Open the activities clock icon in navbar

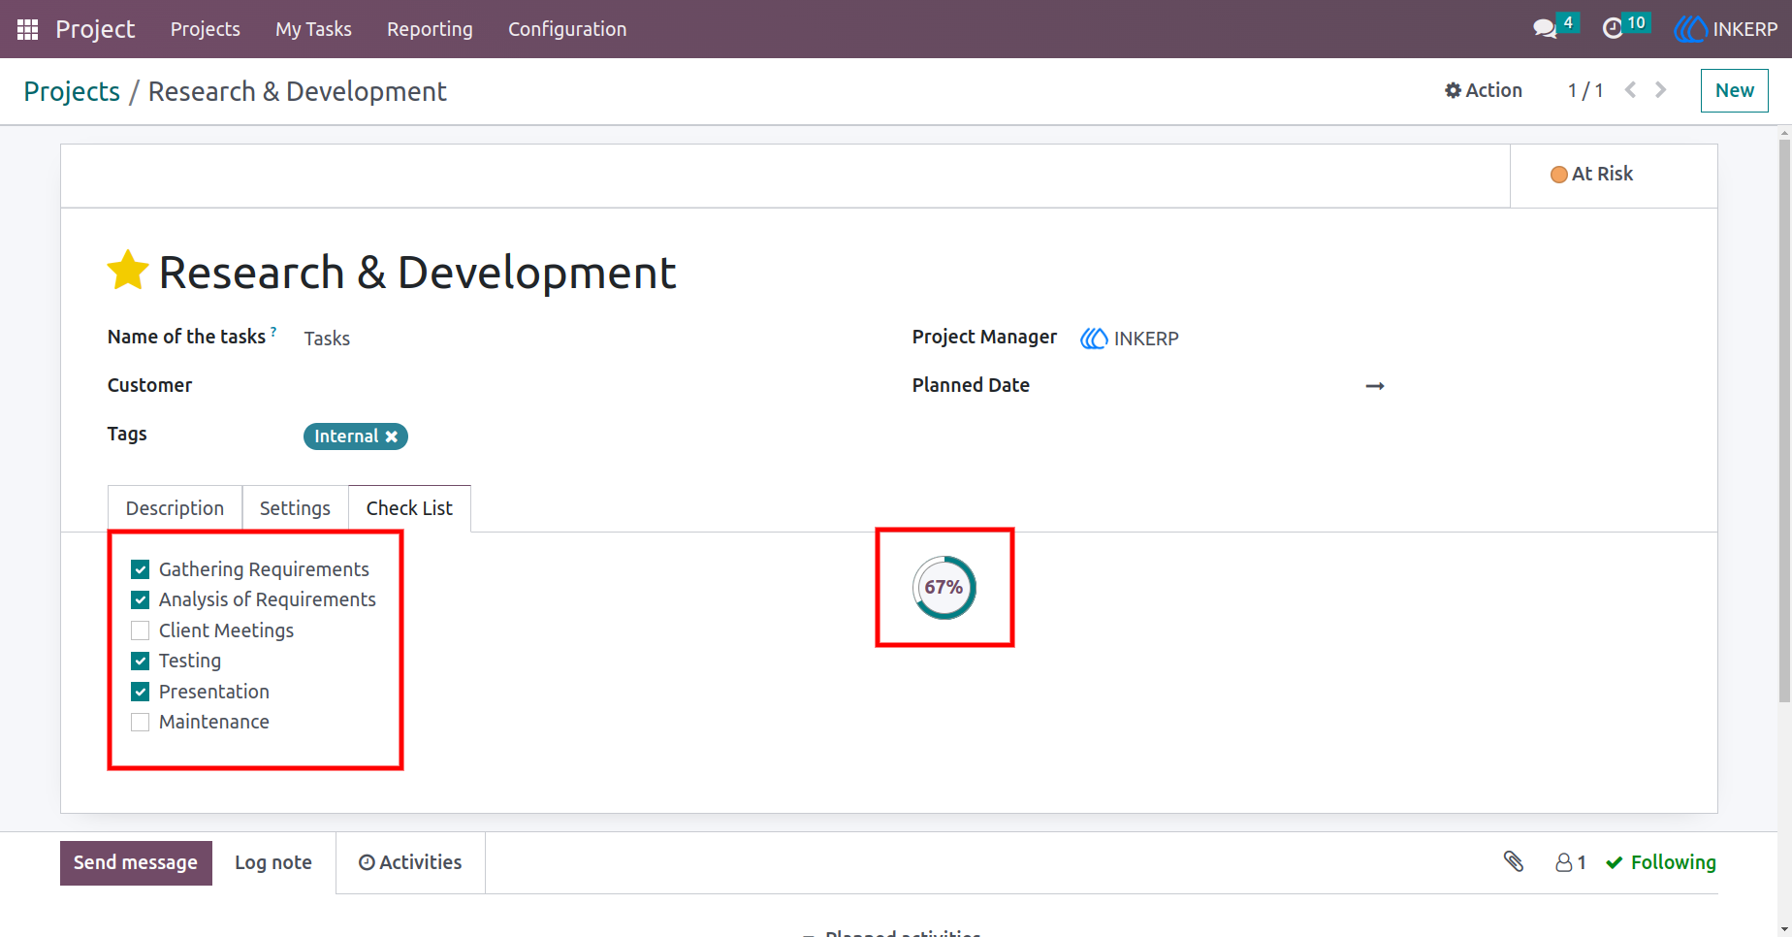click(x=1613, y=29)
